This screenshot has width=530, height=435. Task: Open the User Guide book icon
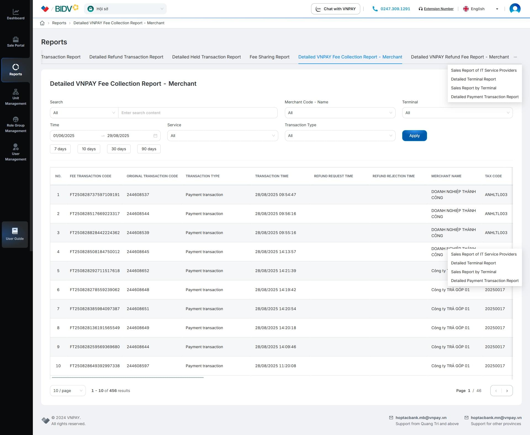pyautogui.click(x=15, y=231)
